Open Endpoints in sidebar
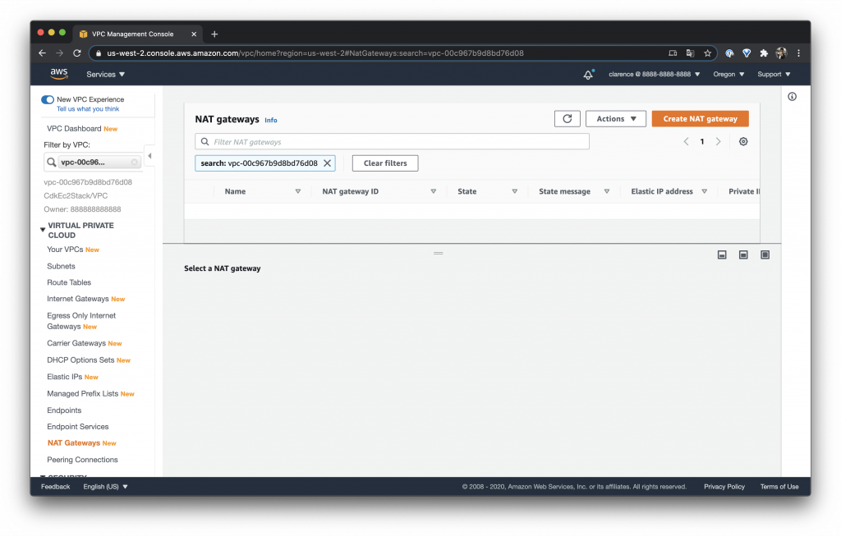Image resolution: width=841 pixels, height=536 pixels. [64, 410]
